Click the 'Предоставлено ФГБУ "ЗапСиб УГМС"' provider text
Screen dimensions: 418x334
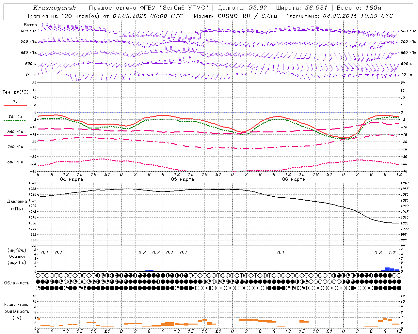[149, 8]
